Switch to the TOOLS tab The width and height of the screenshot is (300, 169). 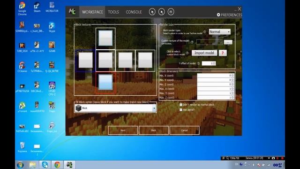113,12
